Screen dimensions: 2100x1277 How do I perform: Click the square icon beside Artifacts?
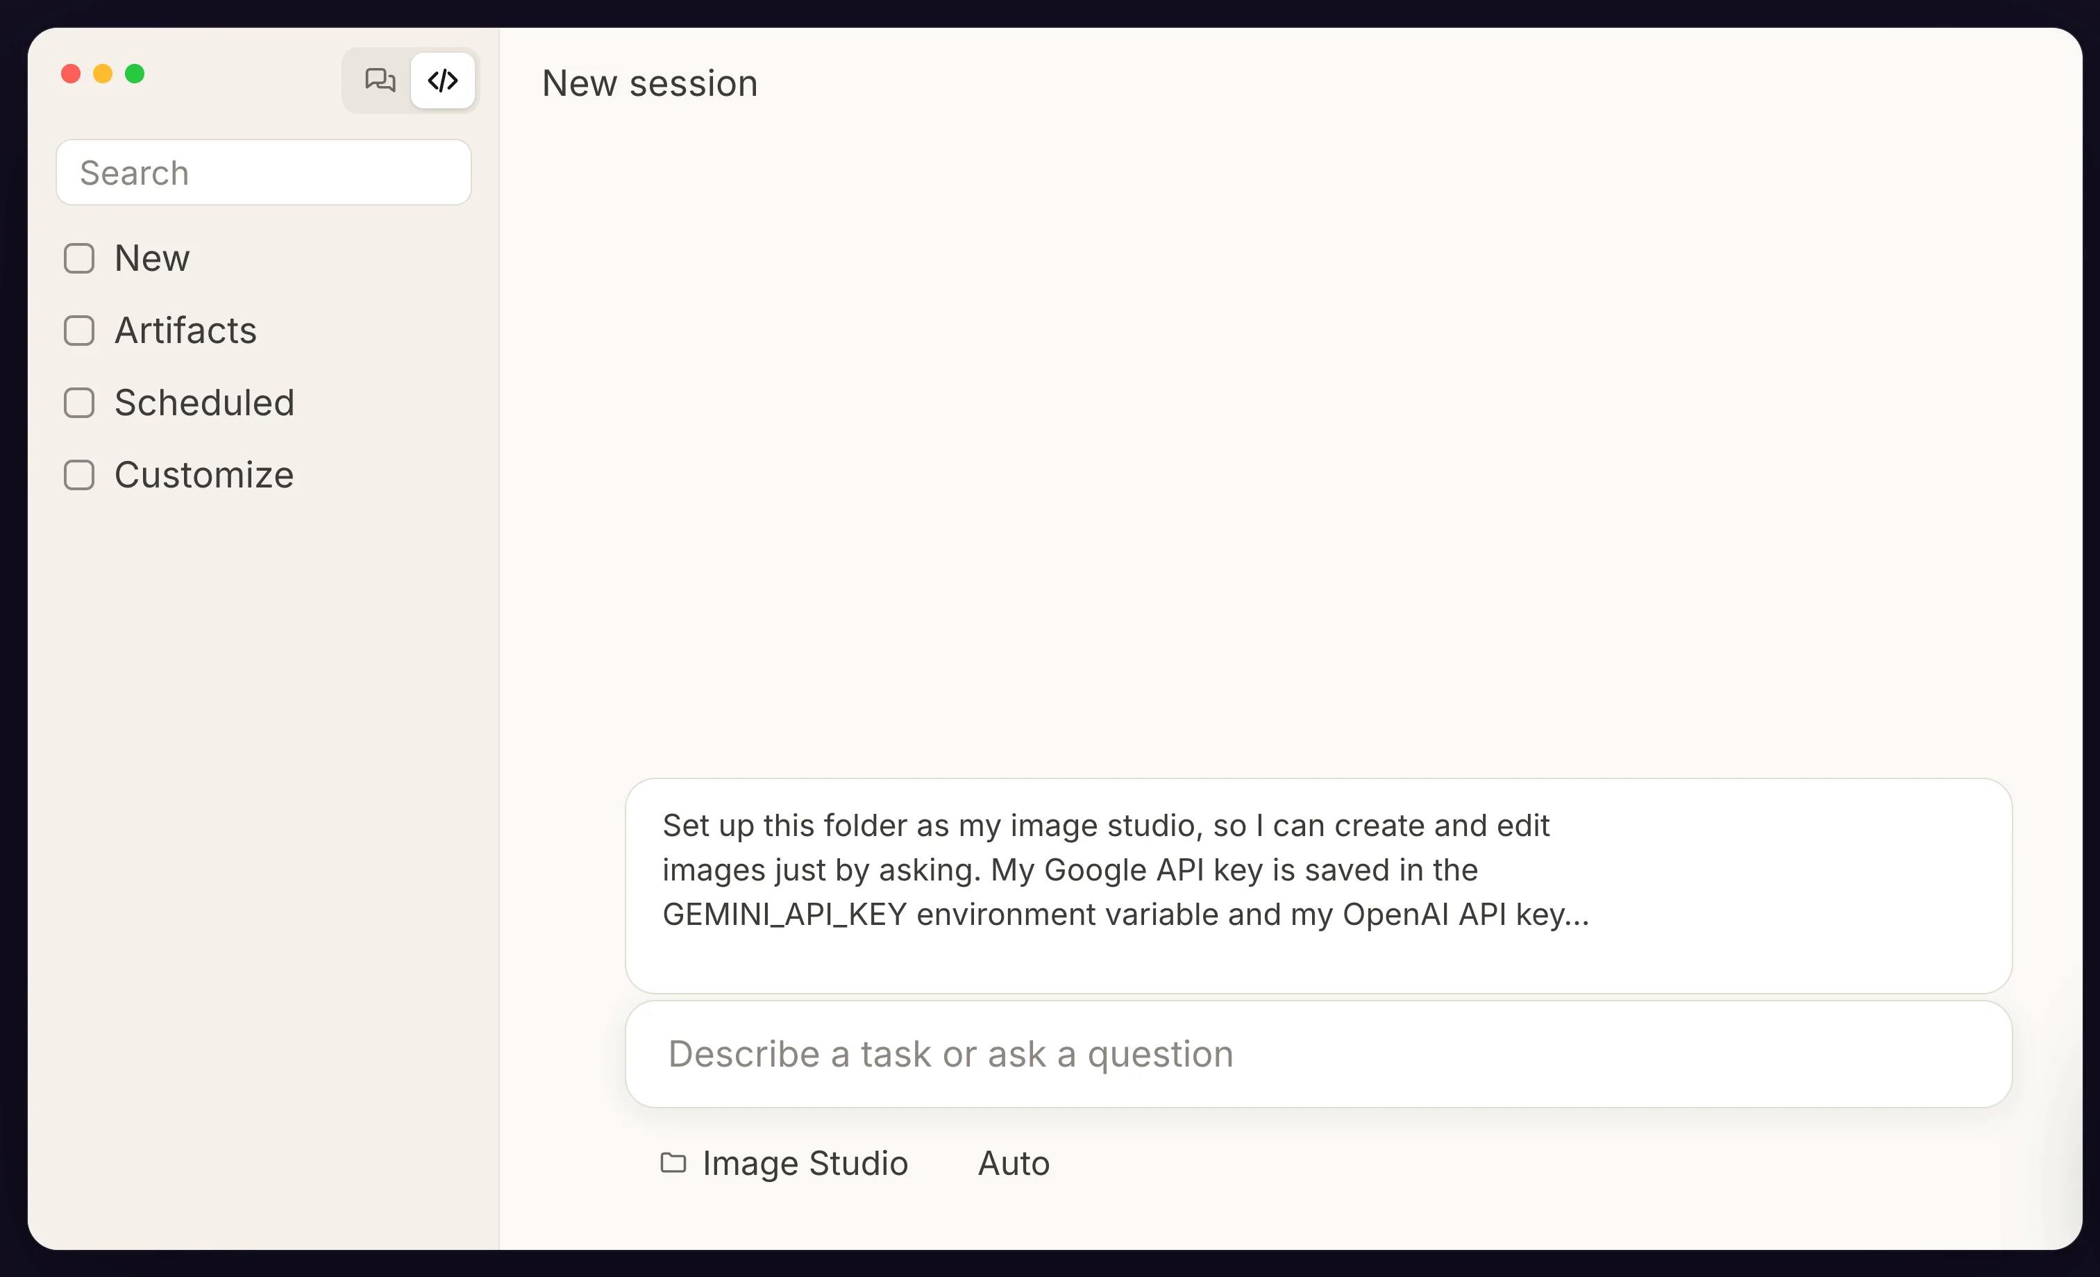click(79, 331)
